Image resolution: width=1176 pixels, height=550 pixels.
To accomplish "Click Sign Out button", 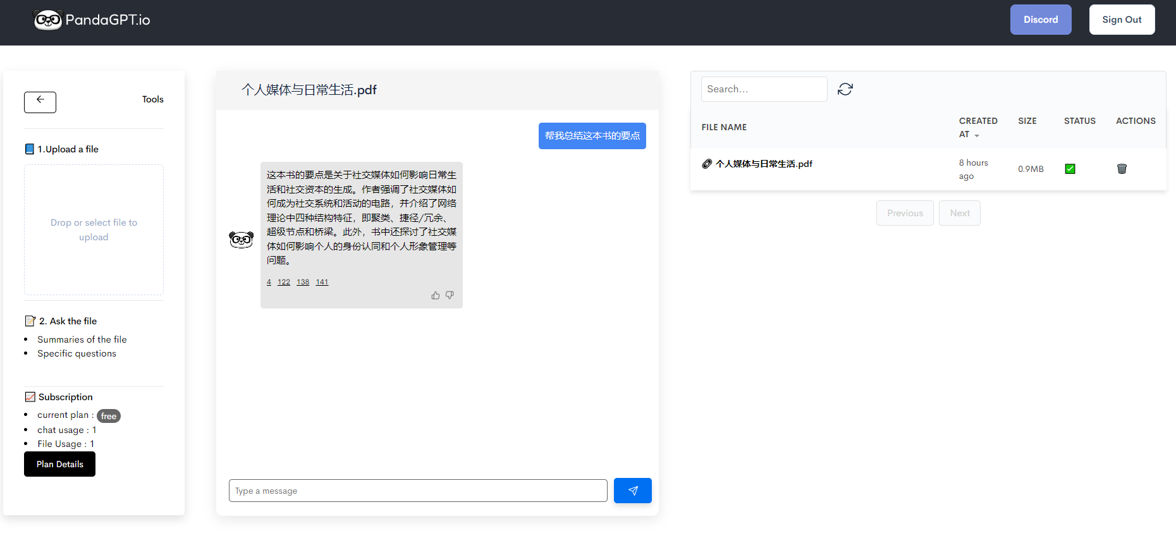I will point(1122,20).
